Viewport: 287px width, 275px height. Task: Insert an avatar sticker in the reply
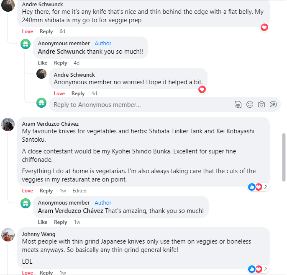[238, 104]
